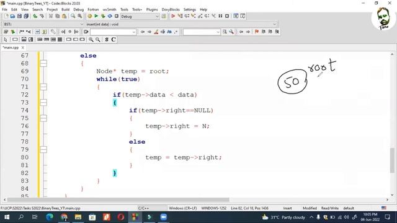Click the debugger info window icon
This screenshot has height=223, width=397.
243,16
